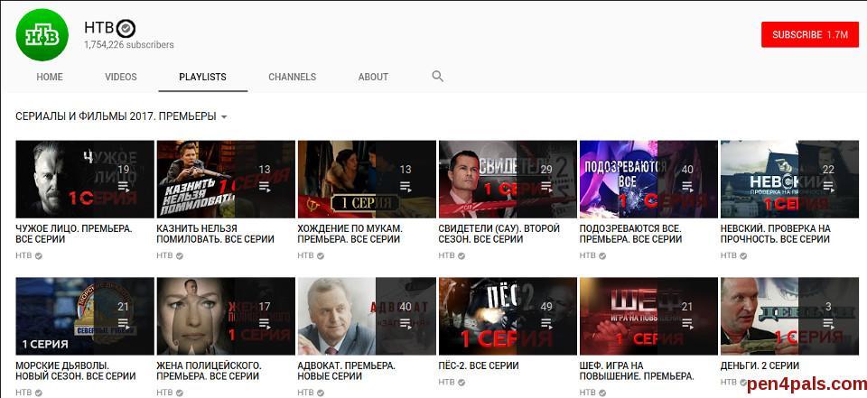Click the verified badge next to НТВ title
867x398 pixels.
tap(127, 28)
